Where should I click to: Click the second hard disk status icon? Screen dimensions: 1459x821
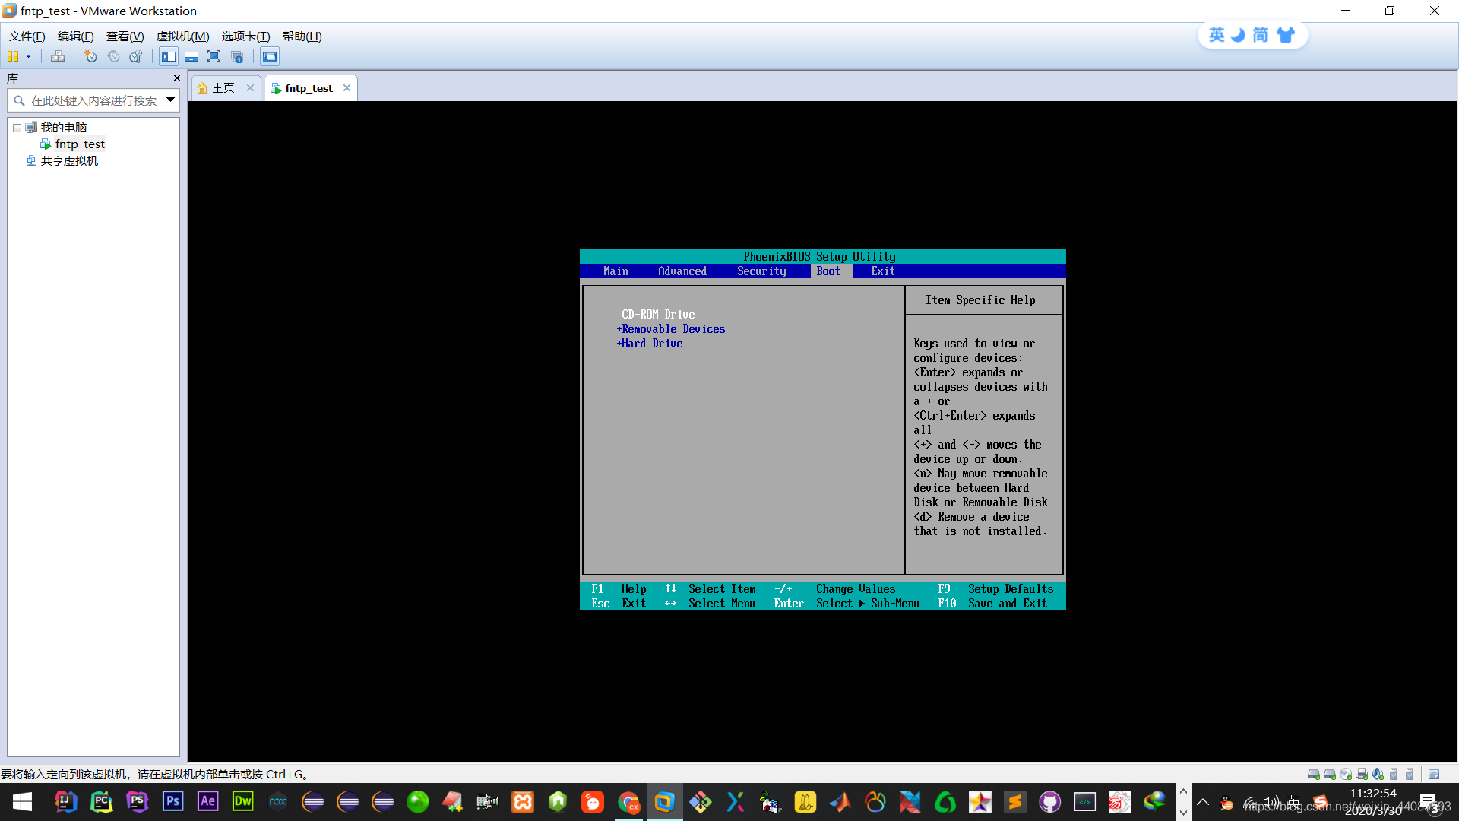(1329, 775)
